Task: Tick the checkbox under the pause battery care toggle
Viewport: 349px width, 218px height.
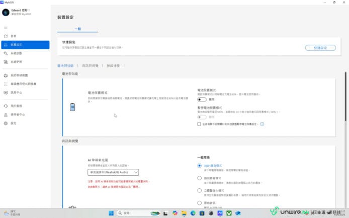Action: 199,124
